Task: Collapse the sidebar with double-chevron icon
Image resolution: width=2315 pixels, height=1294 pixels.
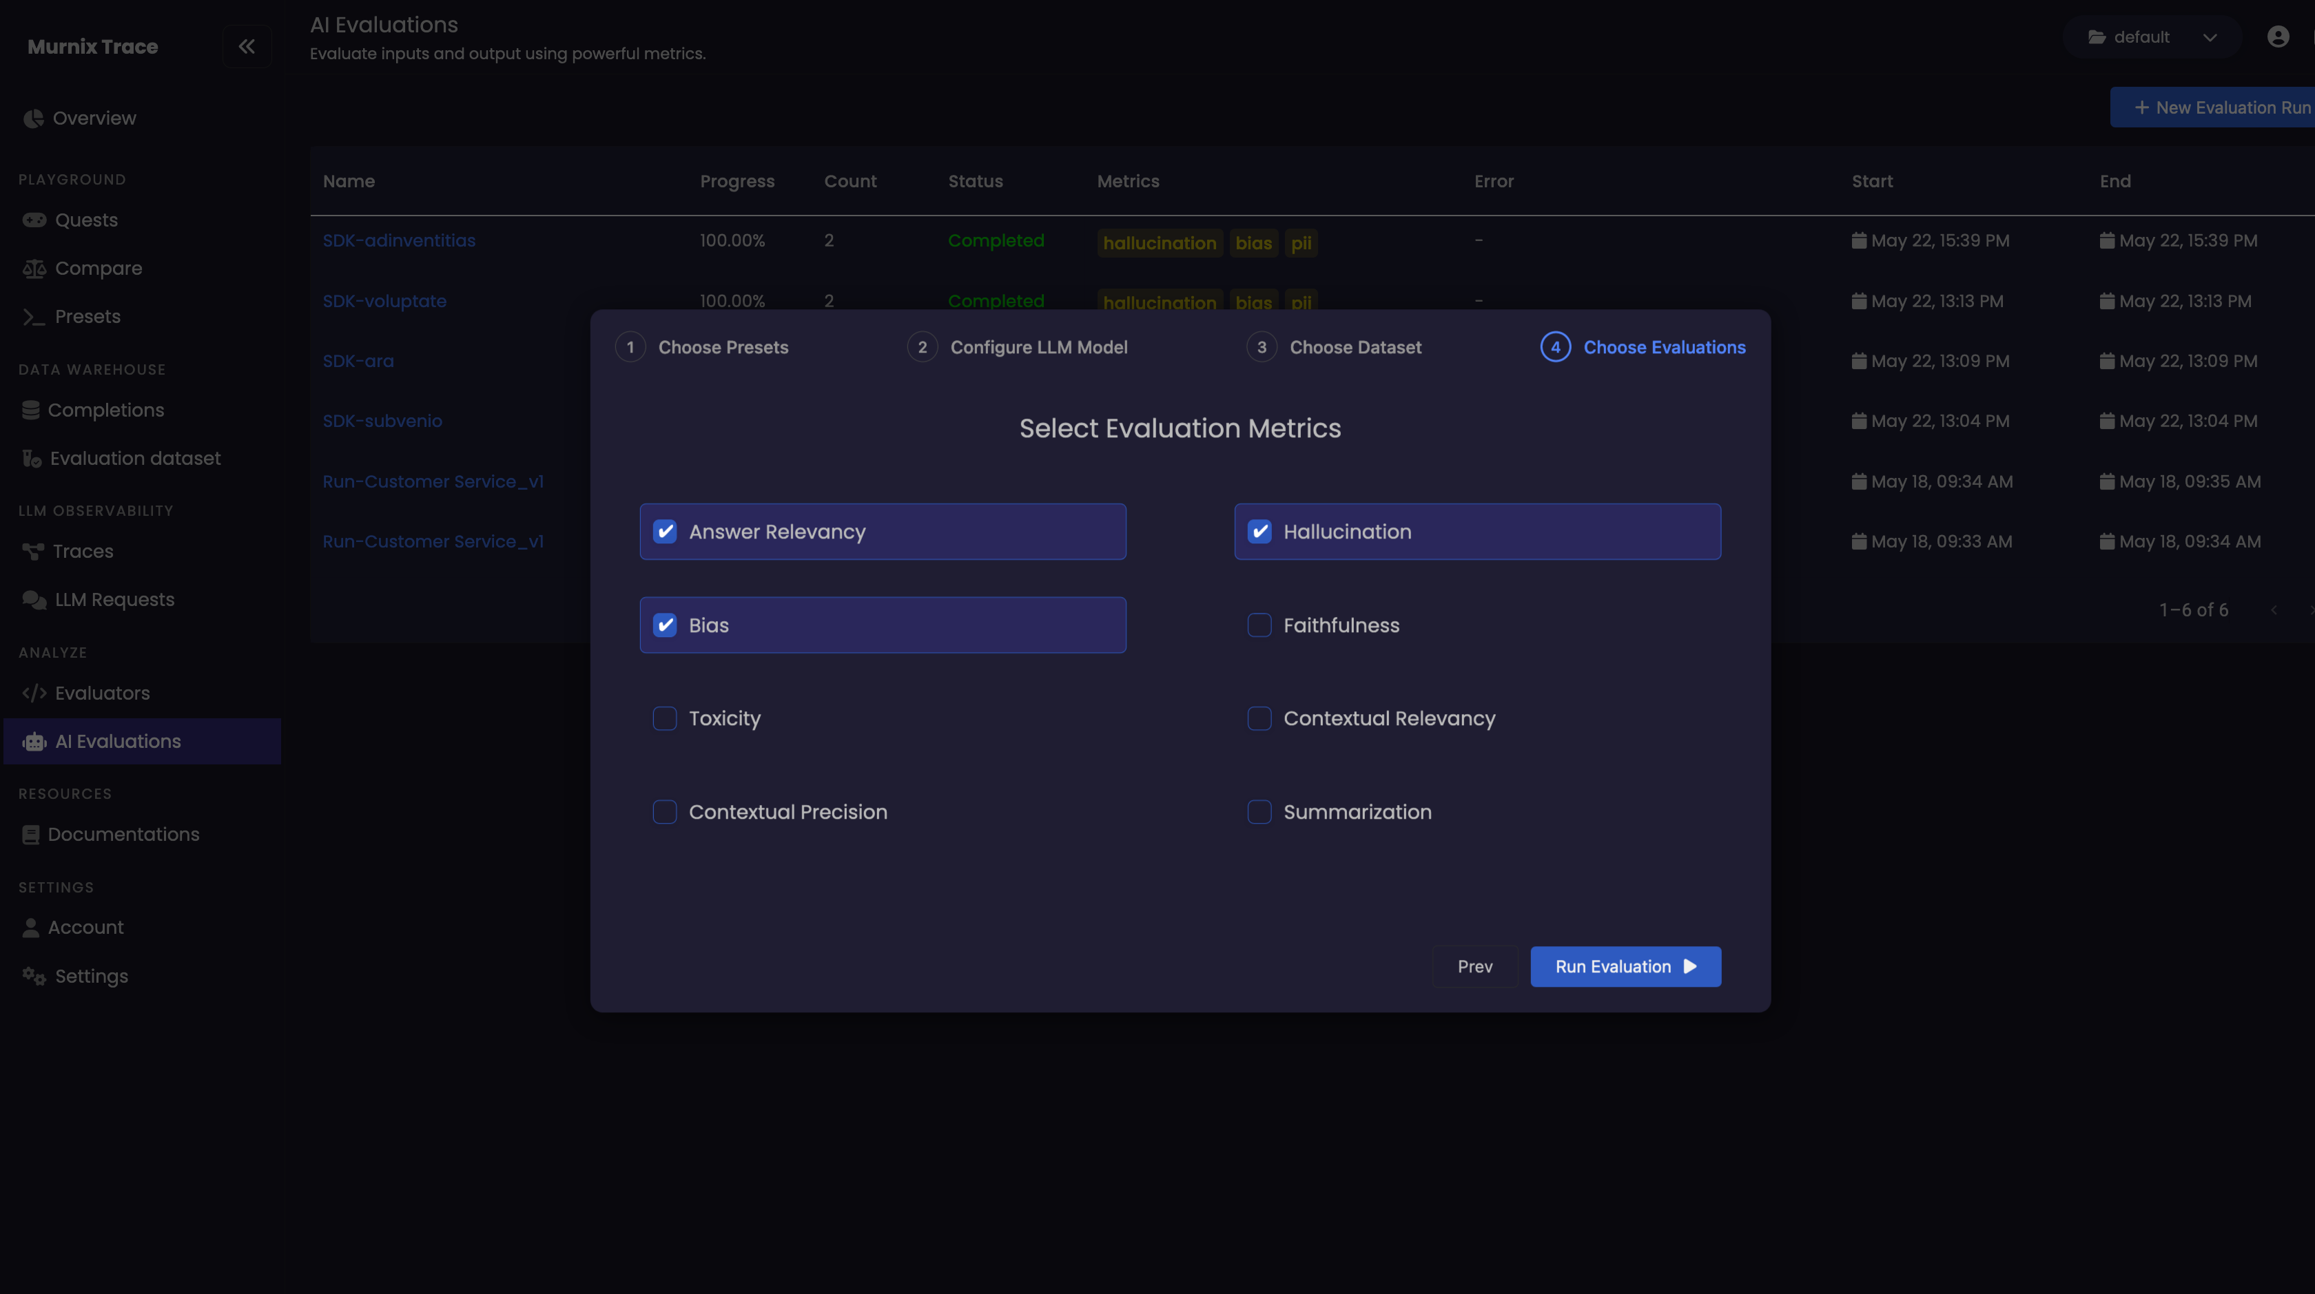Action: 246,46
